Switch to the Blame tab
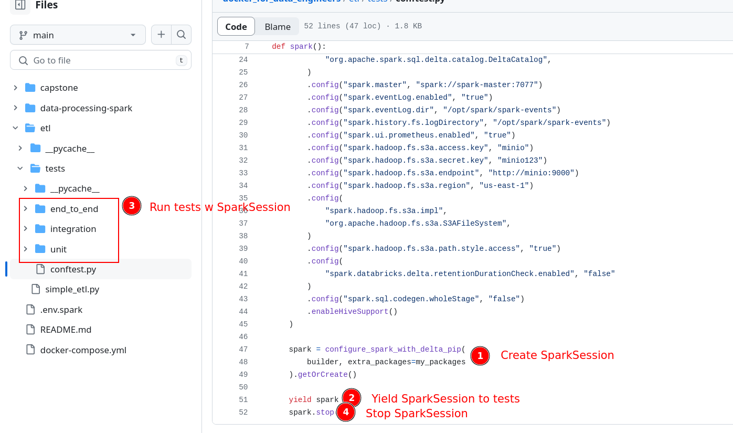The height and width of the screenshot is (433, 733). (x=277, y=27)
